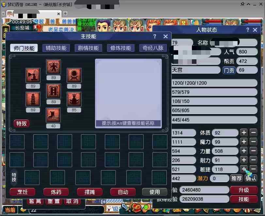Screen dimensions: 265x216
Task: Select the level 85 armored figure skill
Action: coord(74,99)
